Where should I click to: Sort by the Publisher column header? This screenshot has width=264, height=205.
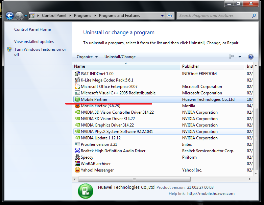[x=213, y=66]
